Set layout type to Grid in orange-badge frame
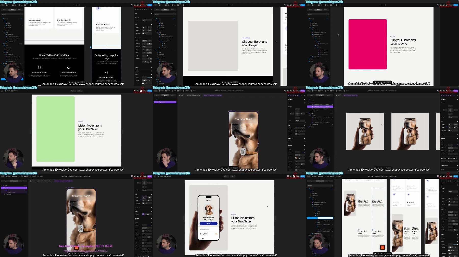Screen dimensions: 459x257 coord(455,212)
